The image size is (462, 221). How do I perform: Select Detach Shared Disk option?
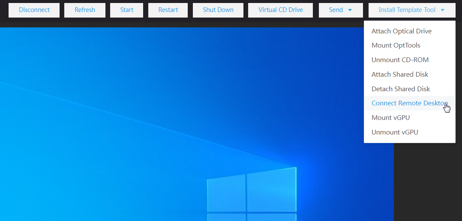(x=410, y=89)
